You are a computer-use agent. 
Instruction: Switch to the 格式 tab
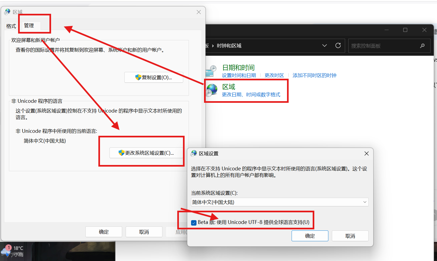click(11, 26)
